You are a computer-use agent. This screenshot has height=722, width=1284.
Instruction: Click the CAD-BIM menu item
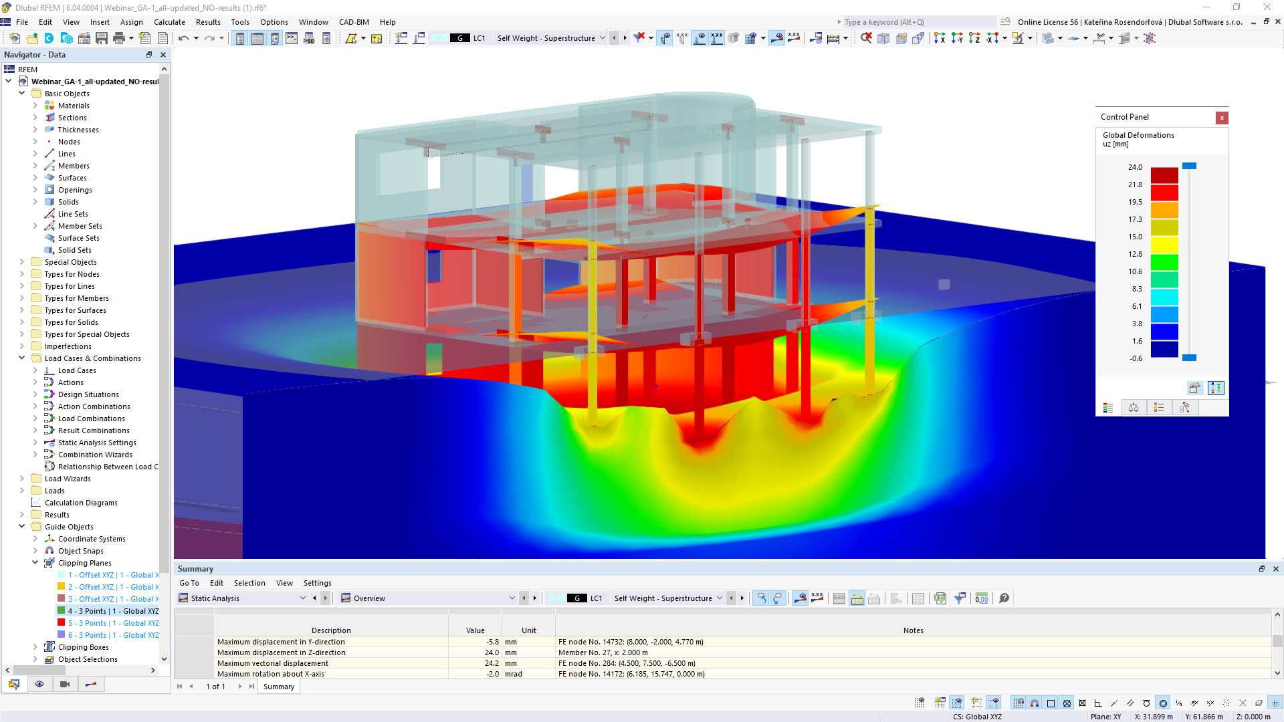[354, 22]
